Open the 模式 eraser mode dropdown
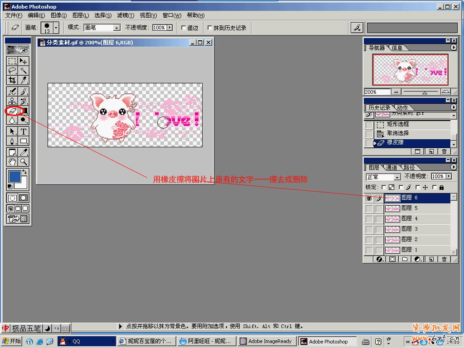The height and width of the screenshot is (348, 464). coord(116,28)
